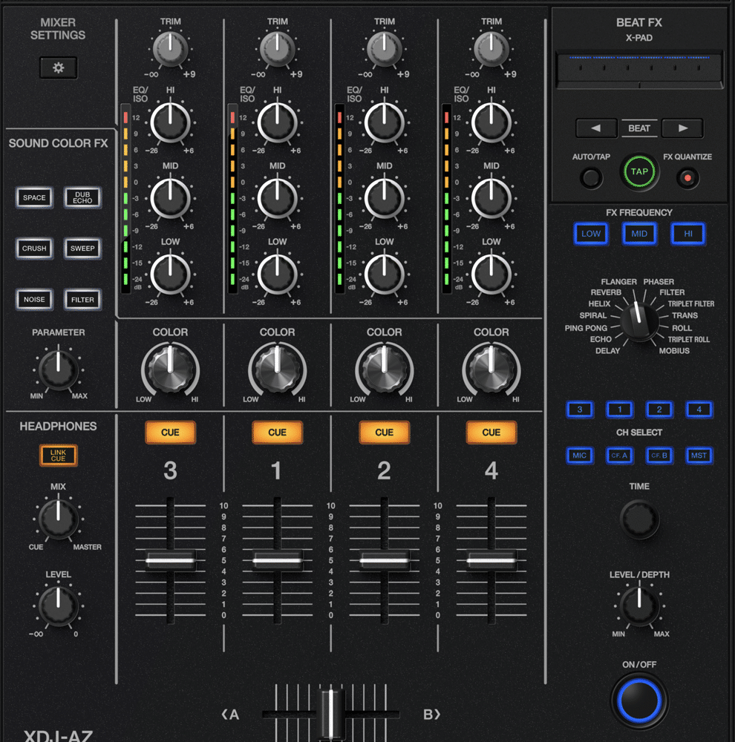Enable Link Cue in Headphones section
Viewport: 735px width, 742px height.
tap(57, 455)
